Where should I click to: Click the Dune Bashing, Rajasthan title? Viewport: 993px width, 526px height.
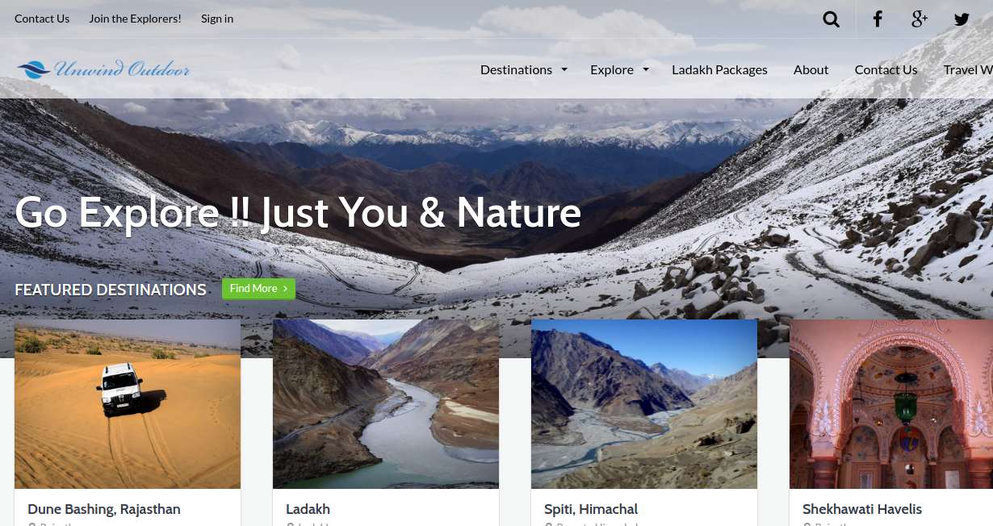click(104, 509)
